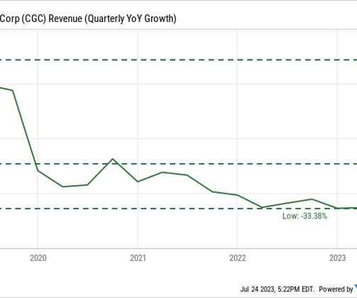
Task: Click the 2020 x-axis label
Action: [38, 258]
